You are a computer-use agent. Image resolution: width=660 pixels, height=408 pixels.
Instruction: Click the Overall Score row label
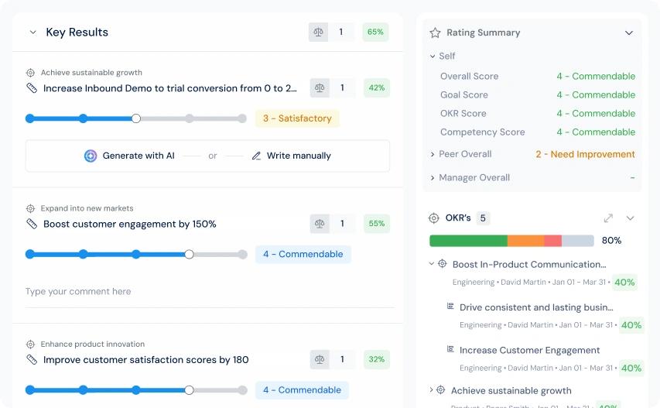point(470,76)
